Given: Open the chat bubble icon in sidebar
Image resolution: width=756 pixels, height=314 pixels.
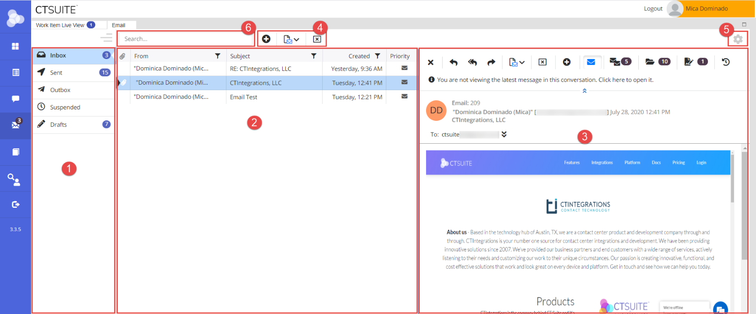Looking at the screenshot, I should 15,99.
